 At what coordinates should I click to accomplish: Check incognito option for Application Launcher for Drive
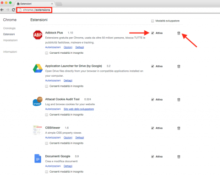47,86
